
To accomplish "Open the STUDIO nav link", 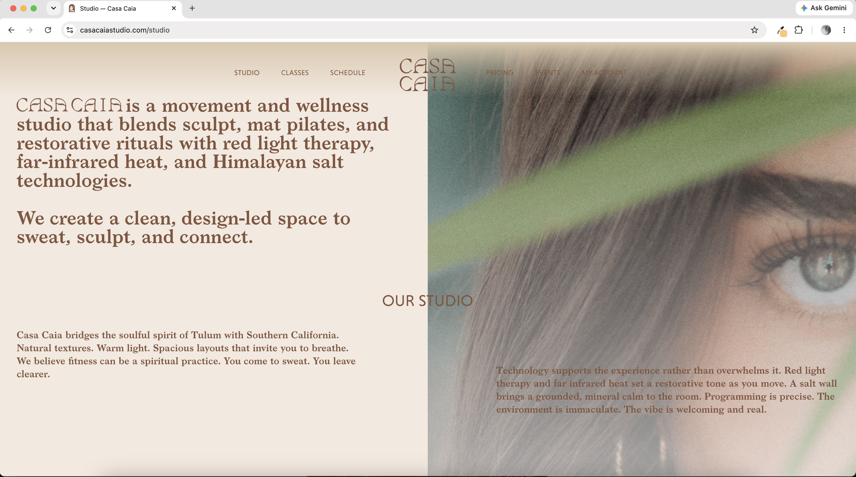I will 247,73.
